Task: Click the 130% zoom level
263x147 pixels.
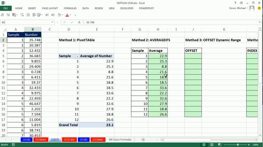Action: coord(255,145)
